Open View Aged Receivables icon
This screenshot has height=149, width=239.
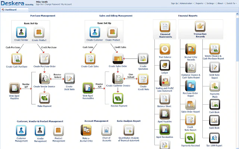88,88
